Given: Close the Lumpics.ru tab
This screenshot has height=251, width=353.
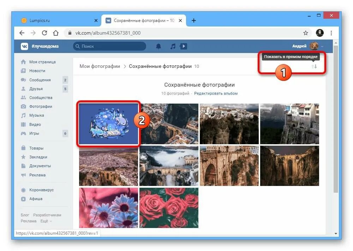Looking at the screenshot, I should (x=96, y=21).
